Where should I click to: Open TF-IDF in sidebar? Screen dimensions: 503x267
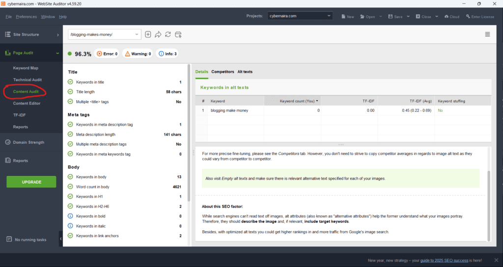point(19,115)
